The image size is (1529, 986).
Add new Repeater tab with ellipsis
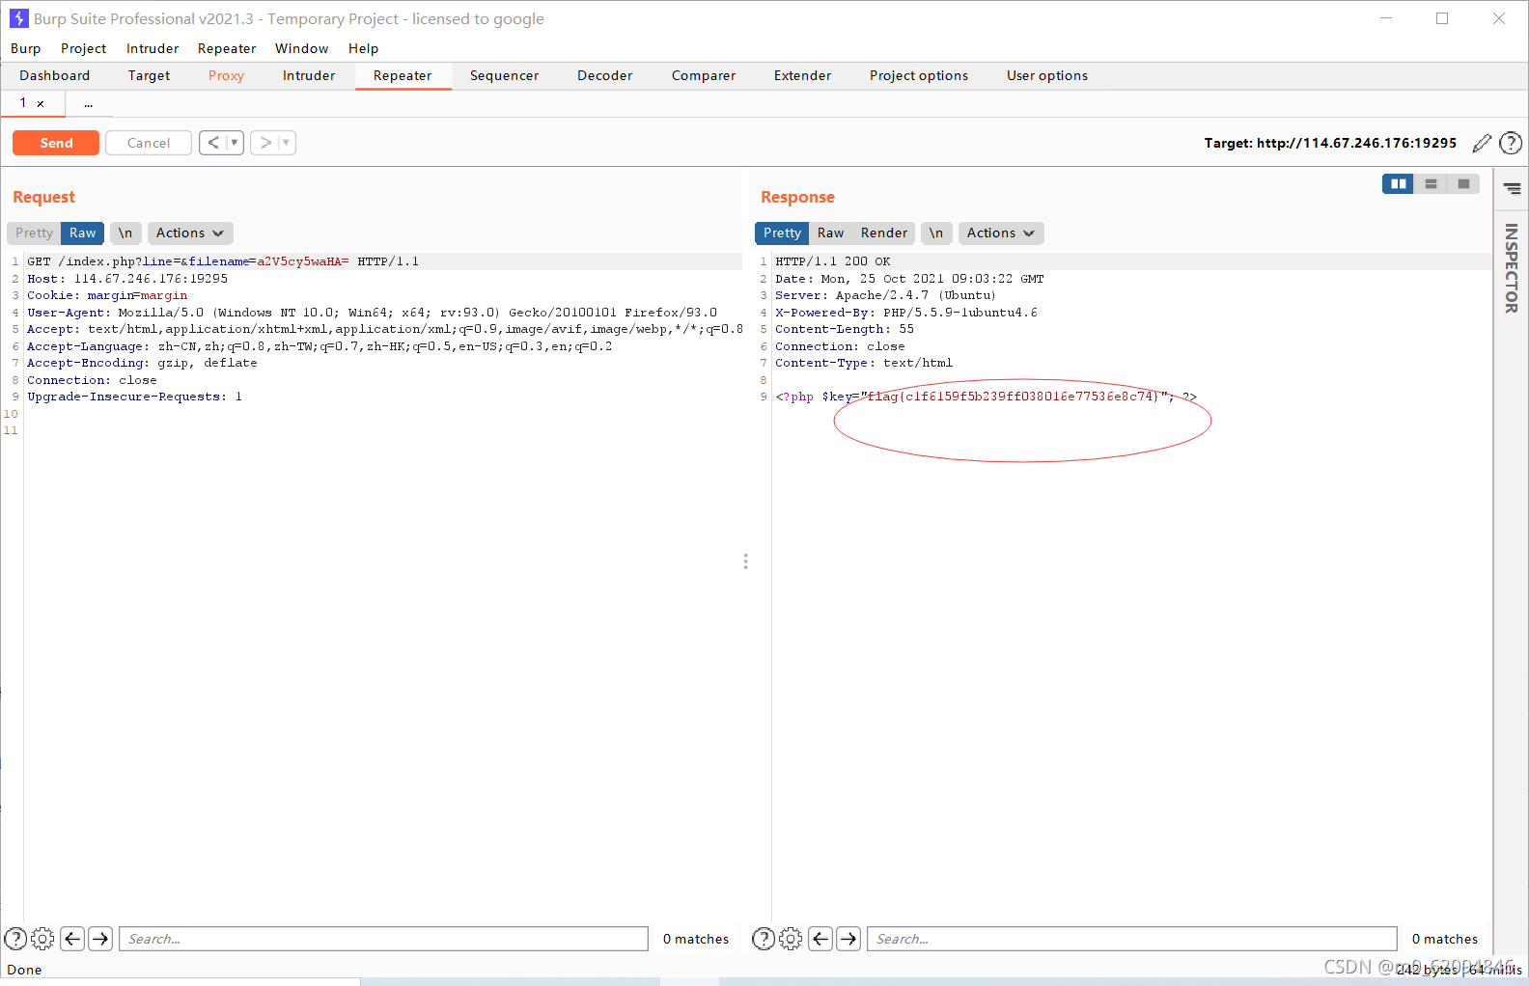[x=88, y=103]
